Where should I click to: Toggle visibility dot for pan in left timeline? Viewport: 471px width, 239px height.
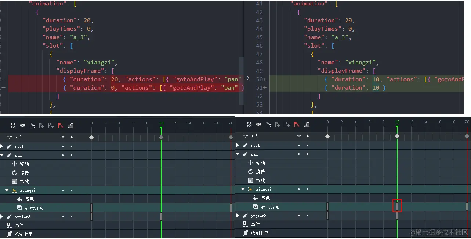click(63, 155)
